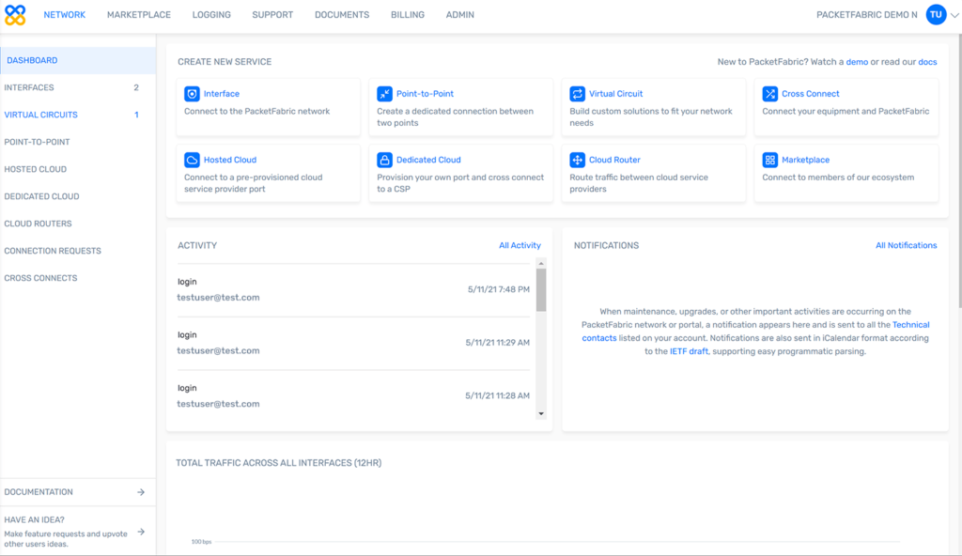
Task: View All Notifications link
Action: pyautogui.click(x=907, y=245)
